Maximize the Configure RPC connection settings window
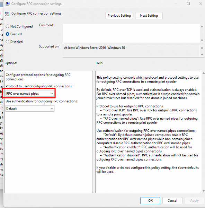Screen dimensions: 205x208 point(188,3)
